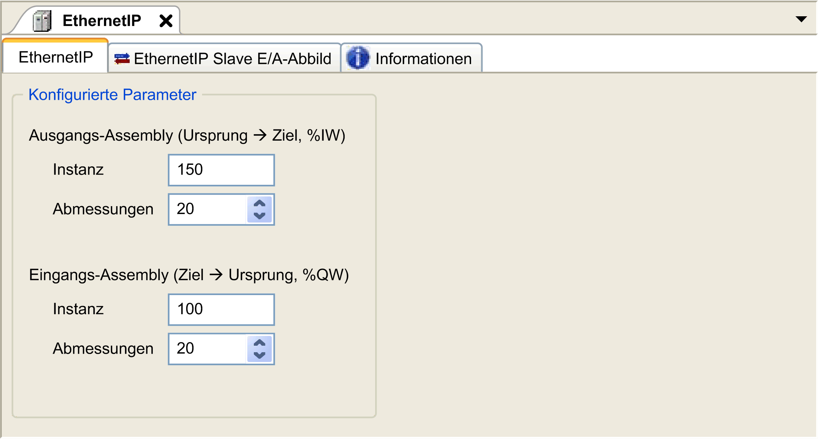The height and width of the screenshot is (439, 818).
Task: Increase Ausgangs-Assembly Abmessungen with up arrow
Action: (x=260, y=203)
